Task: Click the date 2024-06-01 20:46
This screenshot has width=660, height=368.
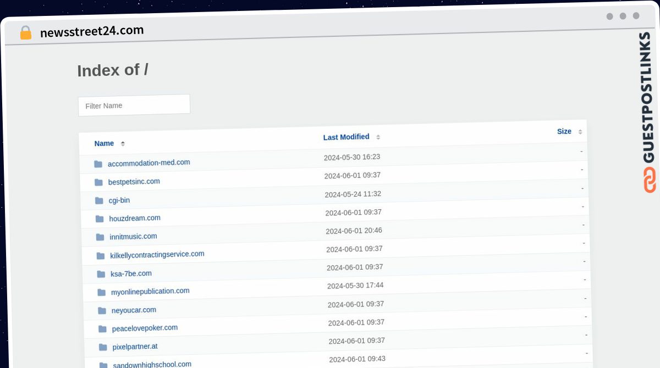Action: pyautogui.click(x=354, y=231)
